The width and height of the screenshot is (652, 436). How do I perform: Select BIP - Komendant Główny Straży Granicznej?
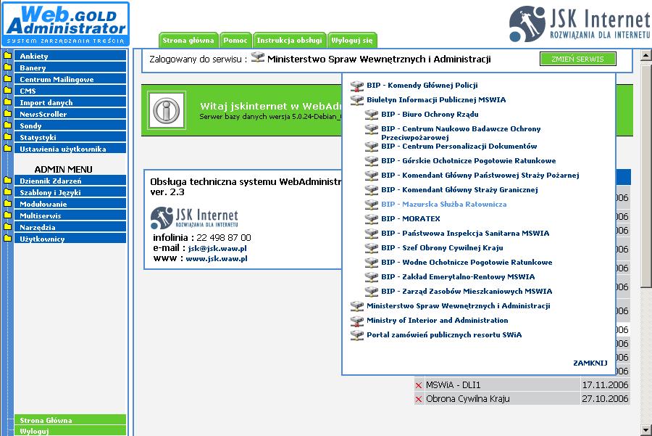tap(459, 190)
